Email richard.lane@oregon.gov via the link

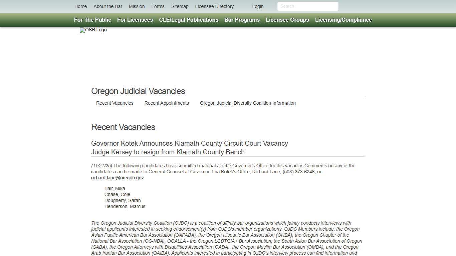click(x=117, y=178)
